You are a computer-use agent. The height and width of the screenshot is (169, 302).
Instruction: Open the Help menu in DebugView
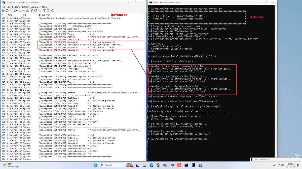pyautogui.click(x=44, y=7)
